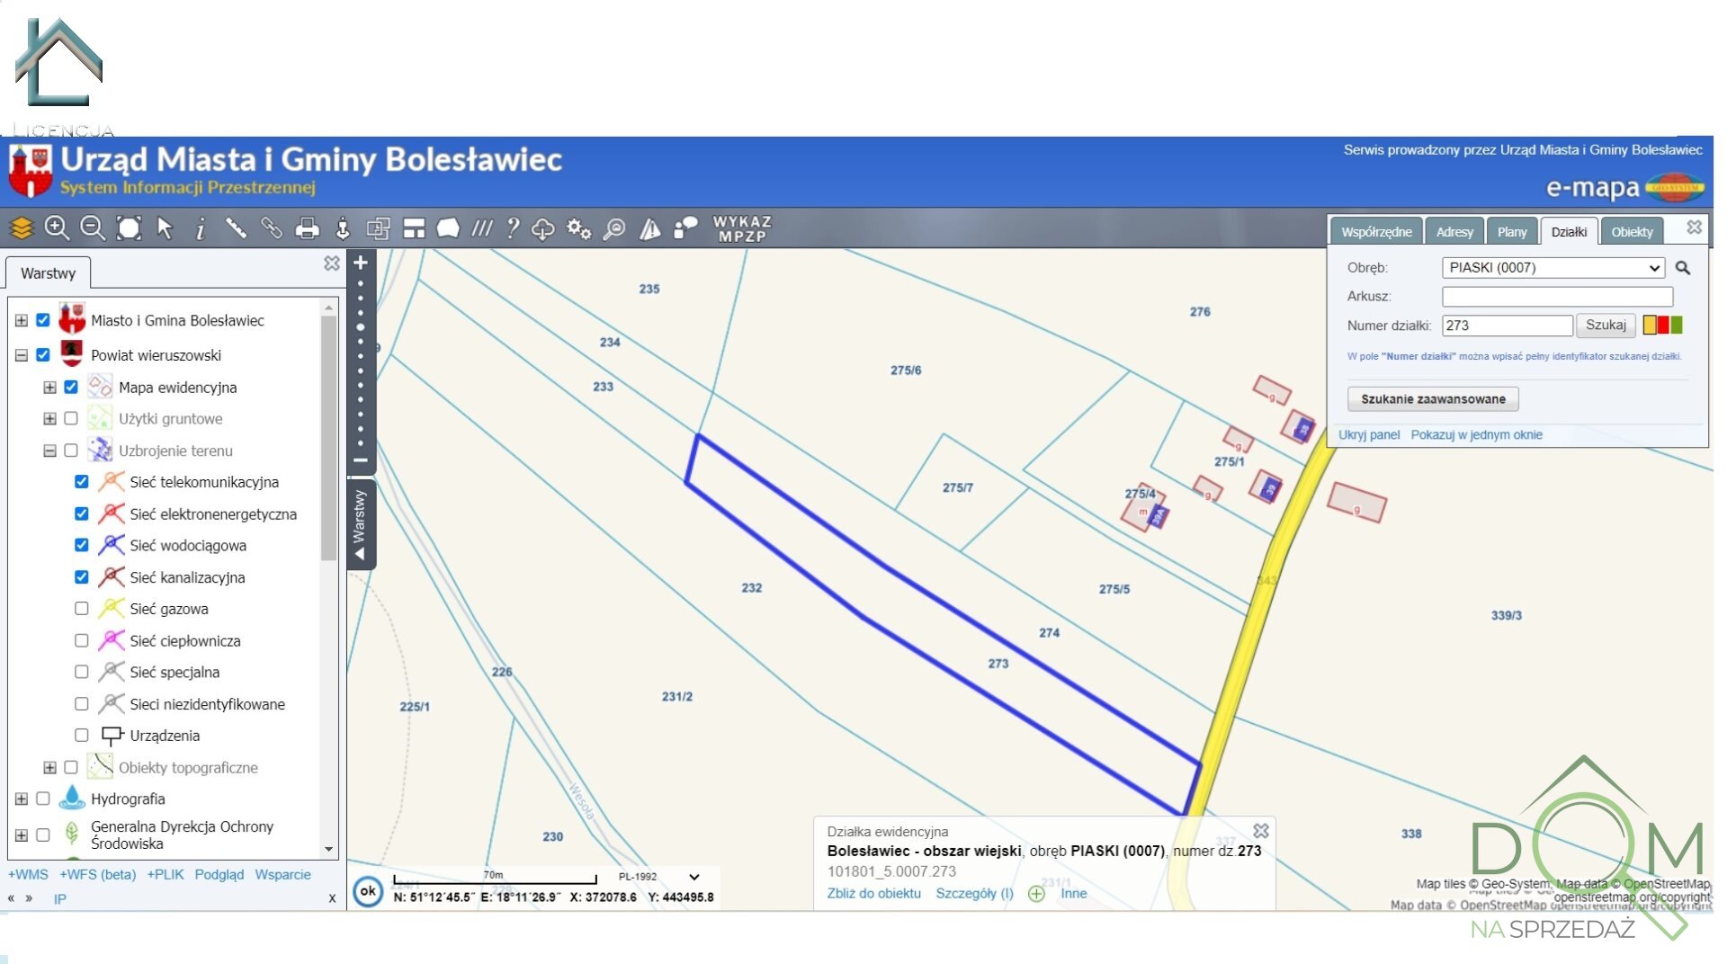
Task: Uncheck Sieć telekomunikacyjna layer
Action: click(82, 482)
